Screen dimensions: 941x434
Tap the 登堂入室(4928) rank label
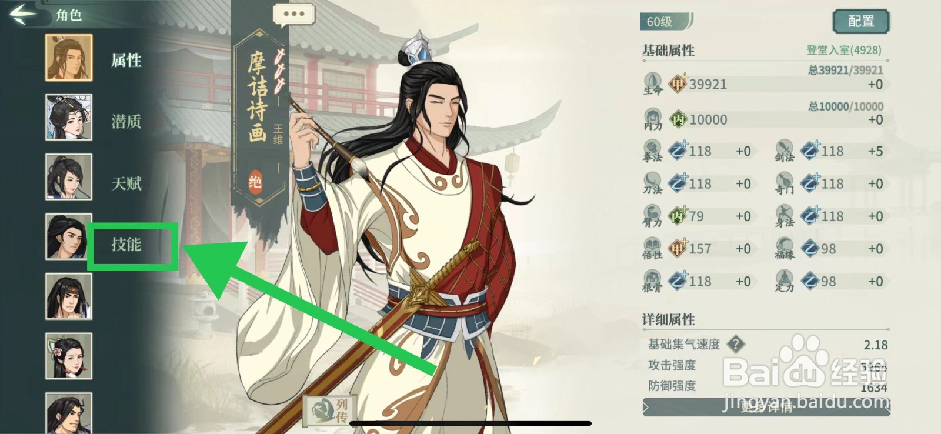click(844, 51)
